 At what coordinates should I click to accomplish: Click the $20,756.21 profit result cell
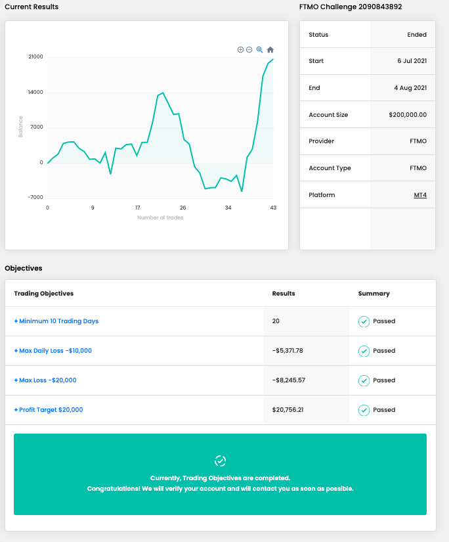click(288, 410)
